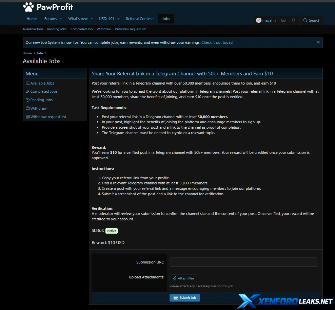The height and width of the screenshot is (310, 335).
Task: Expand the USD: 401 dropdown arrow
Action: pyautogui.click(x=118, y=19)
